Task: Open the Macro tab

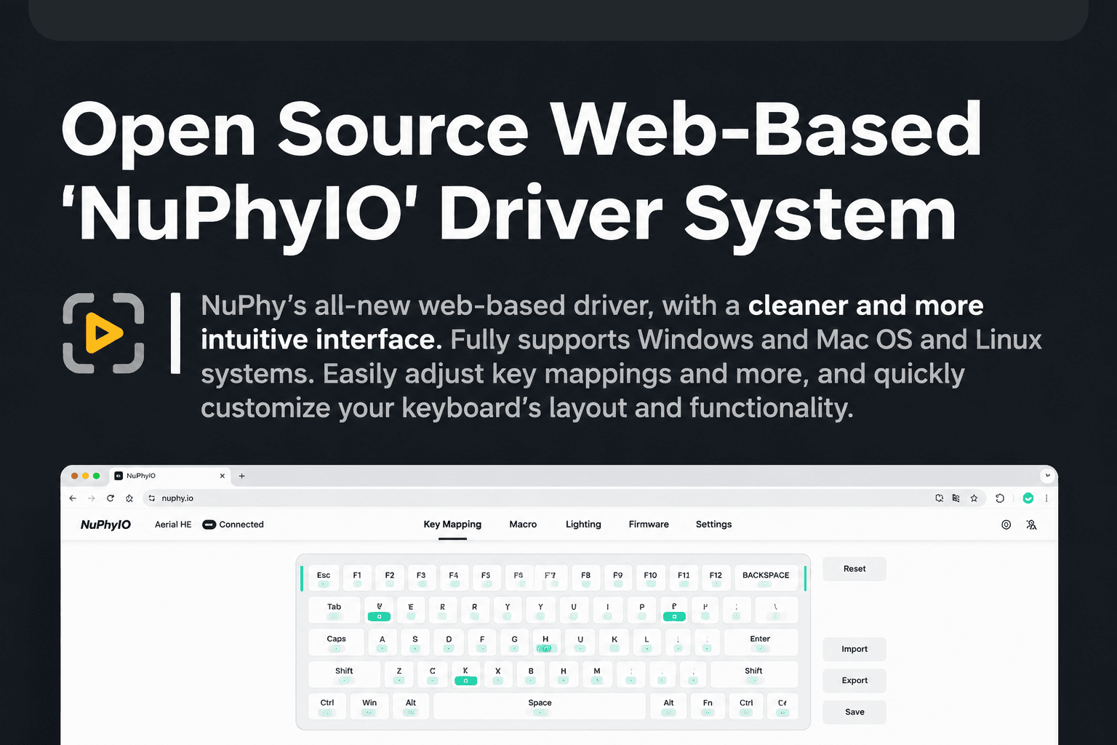Action: click(x=523, y=525)
